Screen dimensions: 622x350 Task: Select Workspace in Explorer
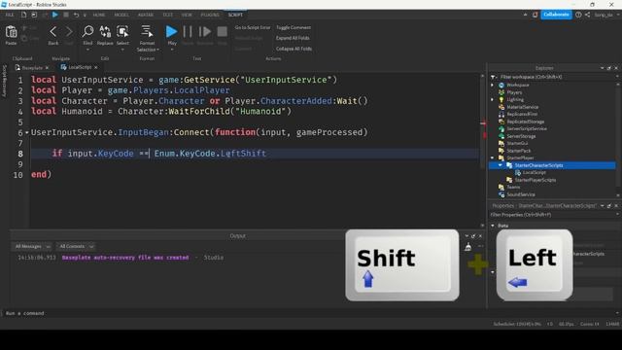tap(518, 85)
